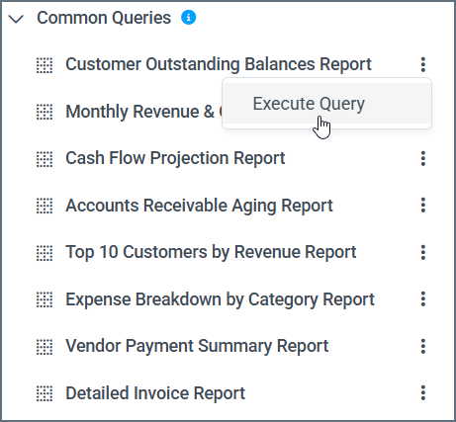This screenshot has width=456, height=422.
Task: Open kebab menu for Top 10 Customers Report
Action: [423, 252]
